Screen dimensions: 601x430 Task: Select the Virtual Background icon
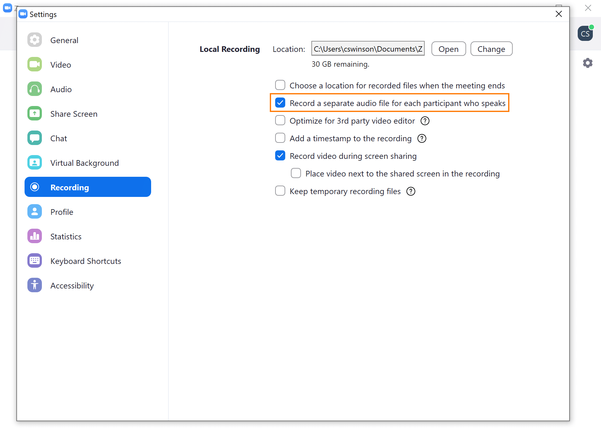pyautogui.click(x=35, y=163)
